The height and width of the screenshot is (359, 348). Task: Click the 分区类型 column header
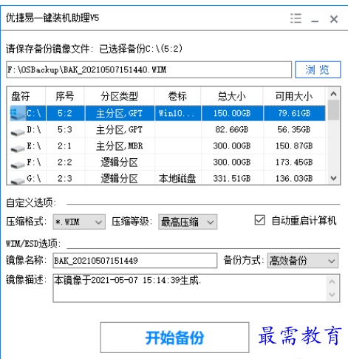click(120, 96)
